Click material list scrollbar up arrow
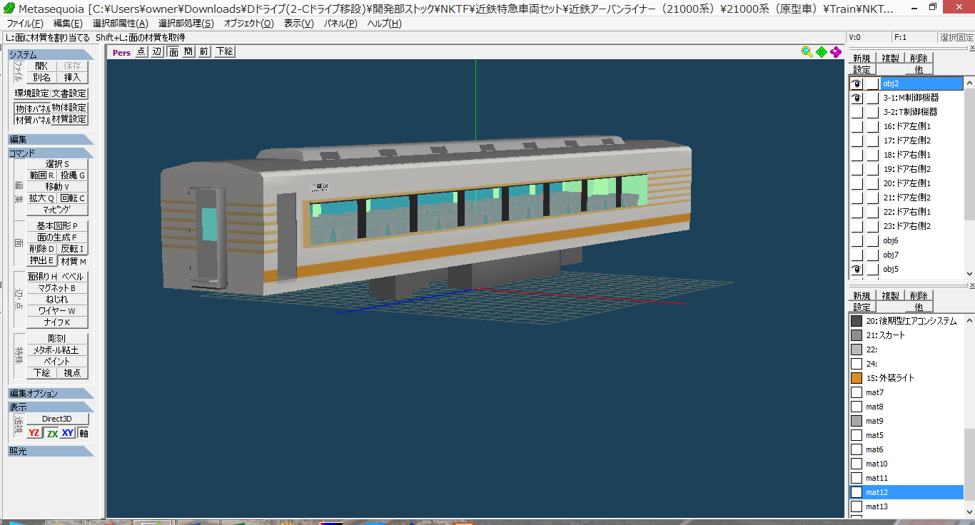This screenshot has height=525, width=975. (969, 320)
